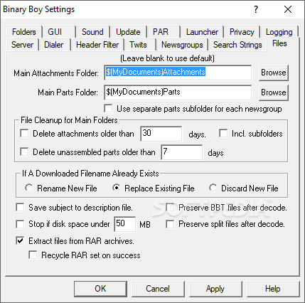Click the Main Parts Folder field
The width and height of the screenshot is (305, 303).
(178, 92)
